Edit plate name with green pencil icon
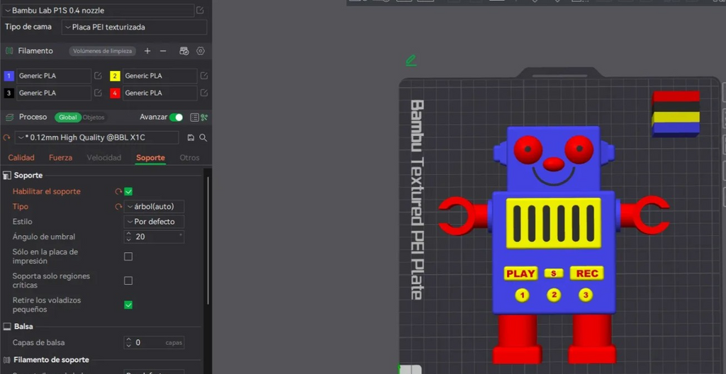726x374 pixels. [x=411, y=60]
